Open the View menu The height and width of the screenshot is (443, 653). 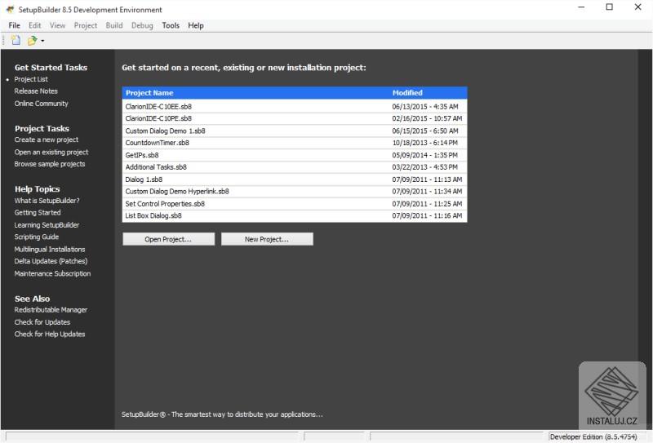coord(57,25)
